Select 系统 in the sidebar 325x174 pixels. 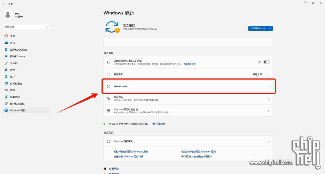coord(12,43)
